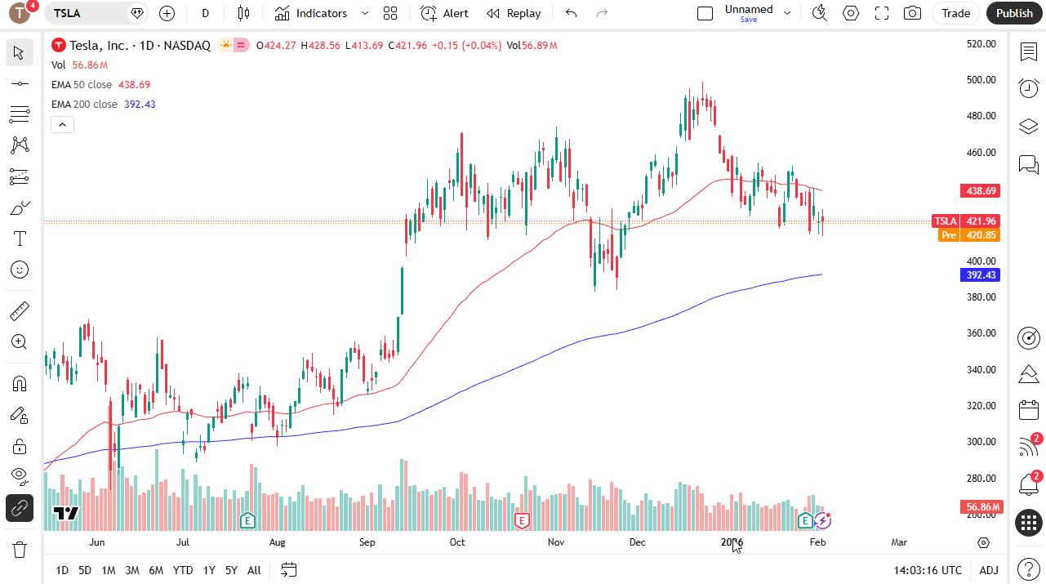Select the ruler measure tool

(19, 310)
